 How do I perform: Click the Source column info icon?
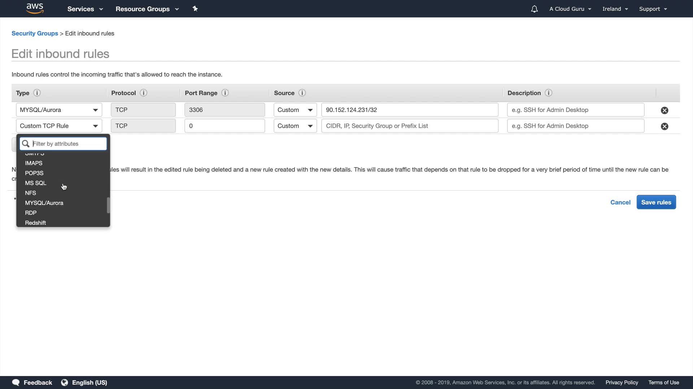(302, 93)
